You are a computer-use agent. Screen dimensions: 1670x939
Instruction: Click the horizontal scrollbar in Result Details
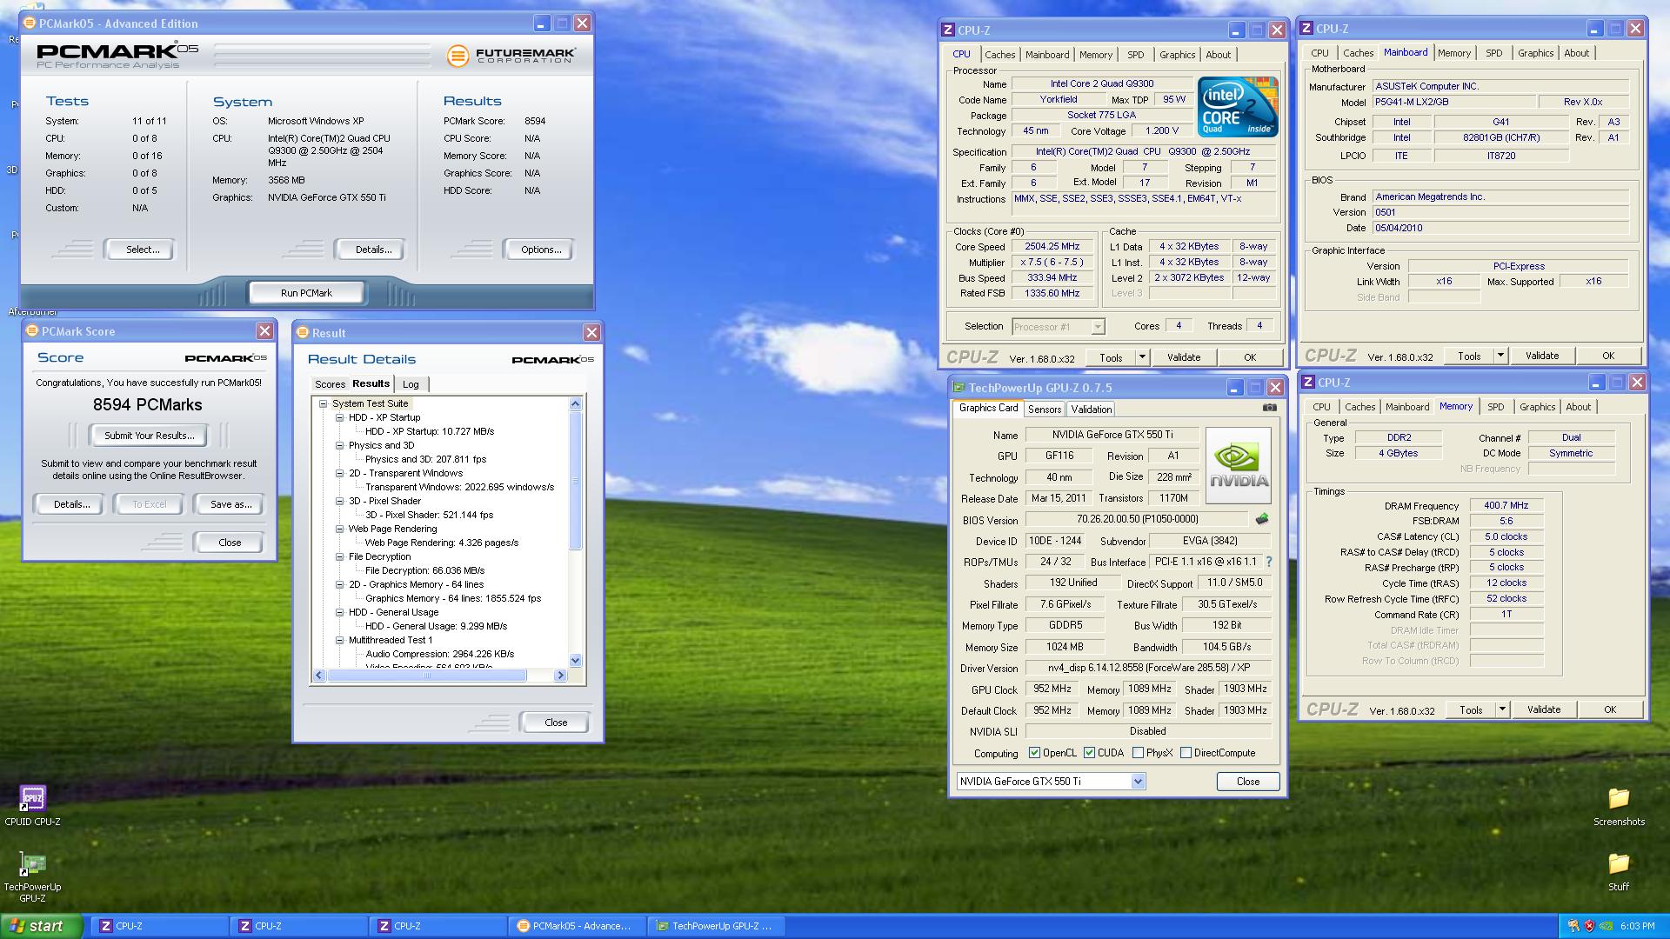pyautogui.click(x=426, y=676)
